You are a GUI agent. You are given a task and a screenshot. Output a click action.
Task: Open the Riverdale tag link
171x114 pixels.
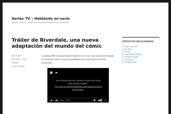point(15,63)
